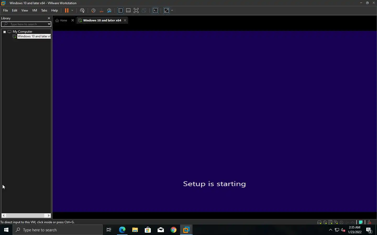The image size is (377, 235).
Task: Open the notification center icon
Action: (x=369, y=230)
